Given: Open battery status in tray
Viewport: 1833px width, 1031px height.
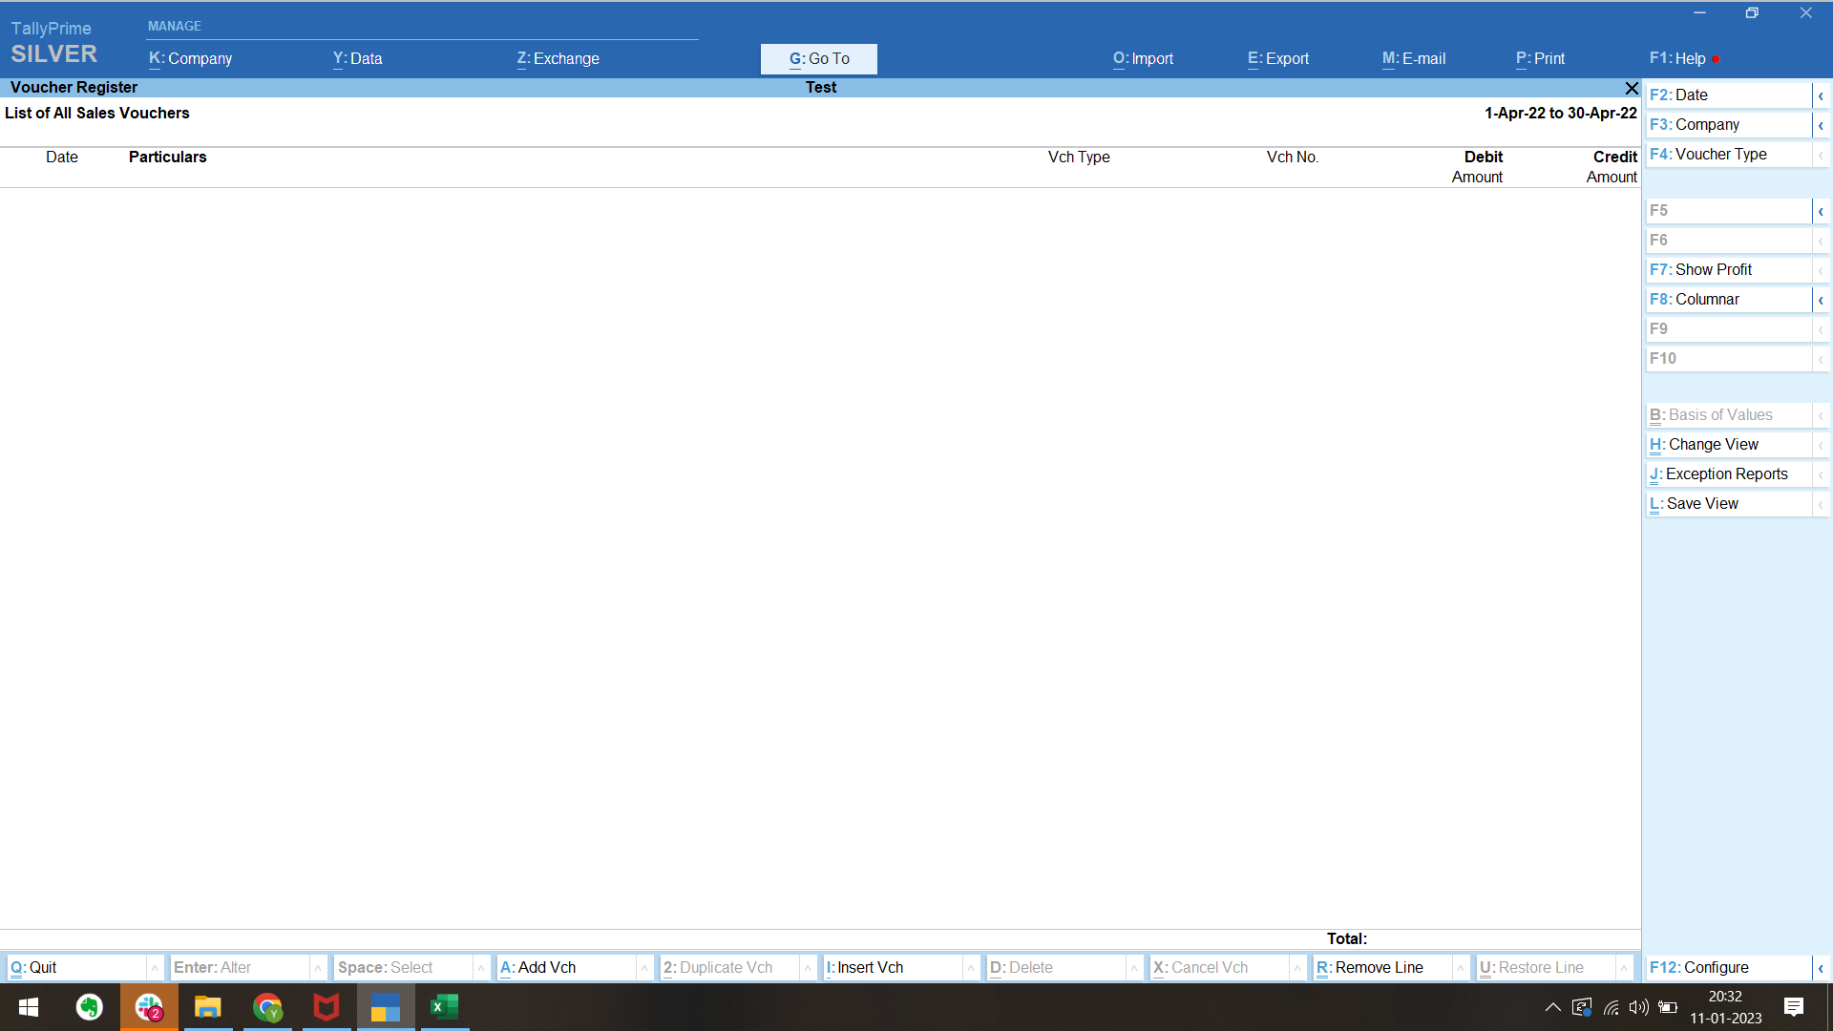Looking at the screenshot, I should pyautogui.click(x=1668, y=1007).
